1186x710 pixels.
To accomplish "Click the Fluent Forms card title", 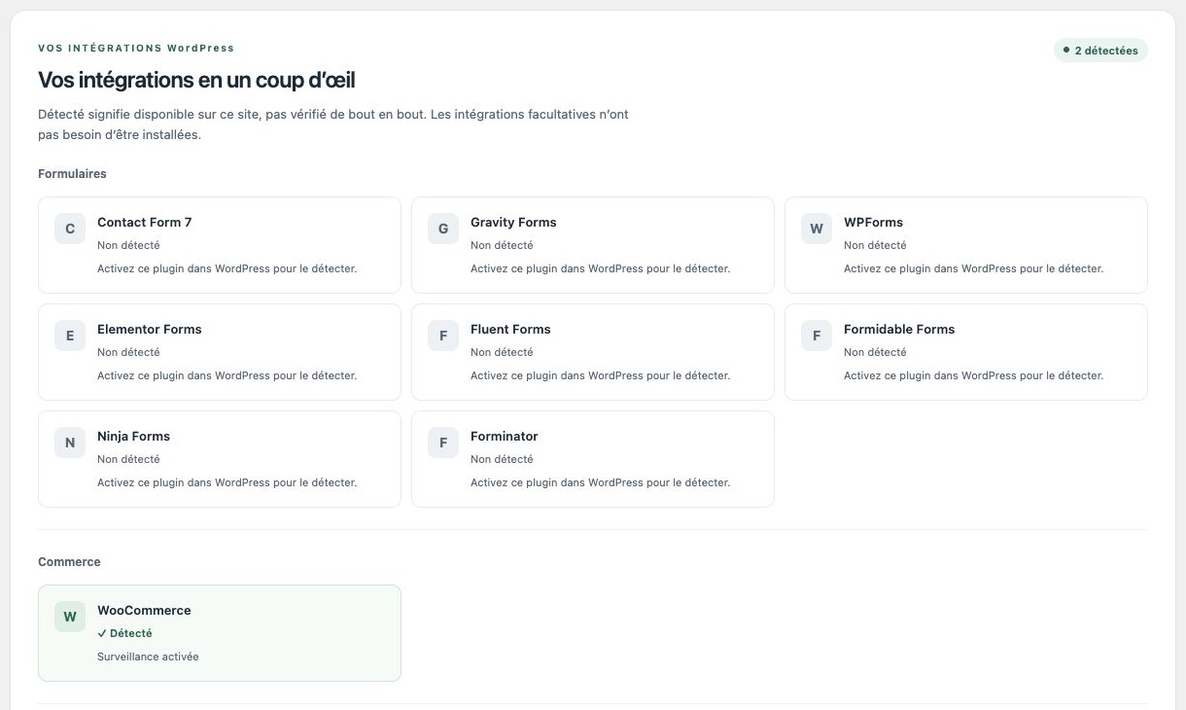I will click(510, 330).
